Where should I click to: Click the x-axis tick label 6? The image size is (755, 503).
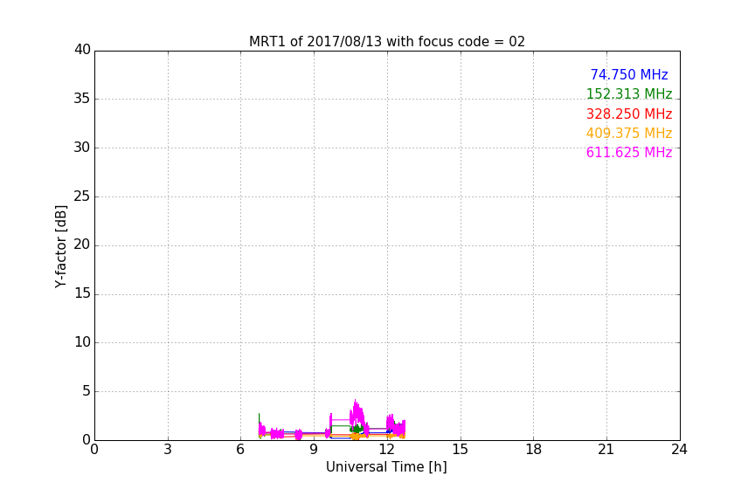pyautogui.click(x=240, y=450)
